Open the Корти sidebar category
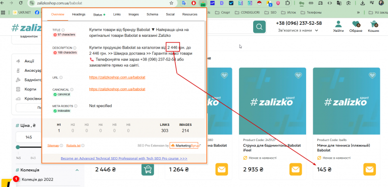The height and width of the screenshot is (187, 388). tap(30, 89)
